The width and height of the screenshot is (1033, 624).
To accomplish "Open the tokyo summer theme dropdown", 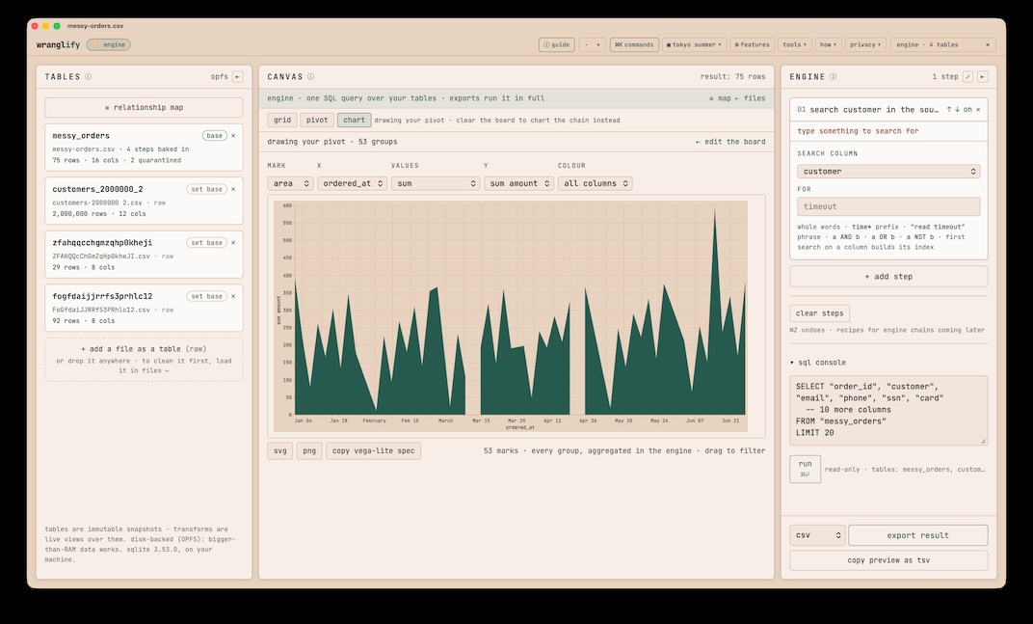I will pyautogui.click(x=694, y=45).
